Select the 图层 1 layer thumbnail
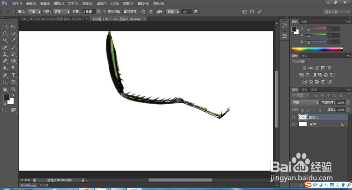 tap(303, 117)
